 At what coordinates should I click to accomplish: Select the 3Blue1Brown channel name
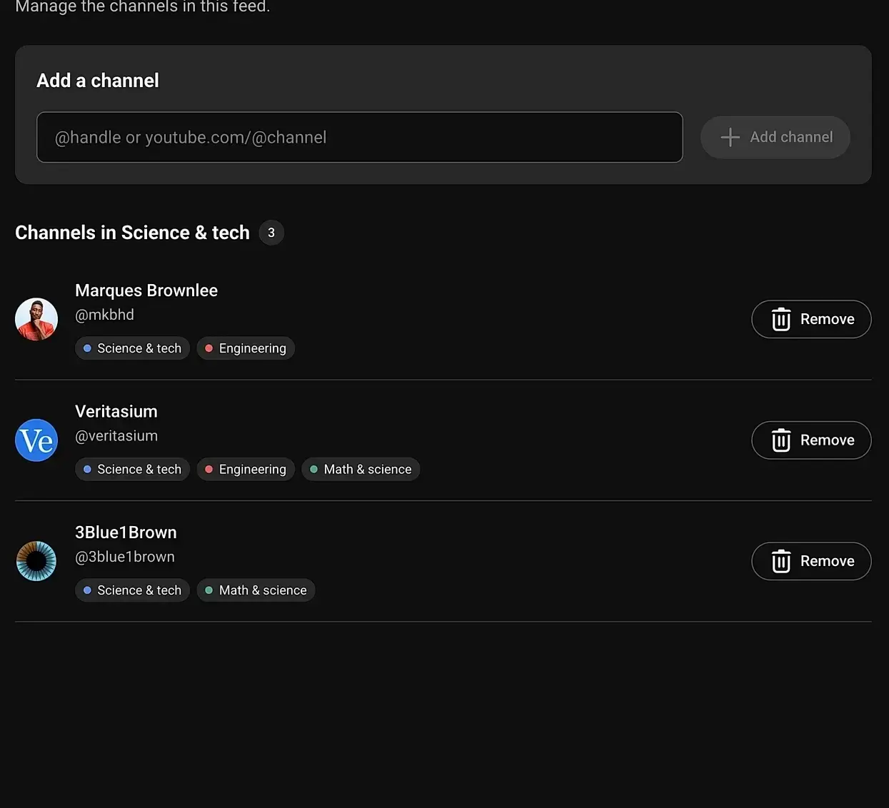(x=126, y=532)
